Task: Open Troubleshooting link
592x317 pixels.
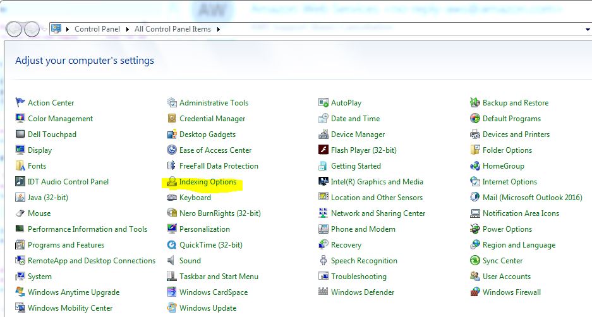Action: 359,277
